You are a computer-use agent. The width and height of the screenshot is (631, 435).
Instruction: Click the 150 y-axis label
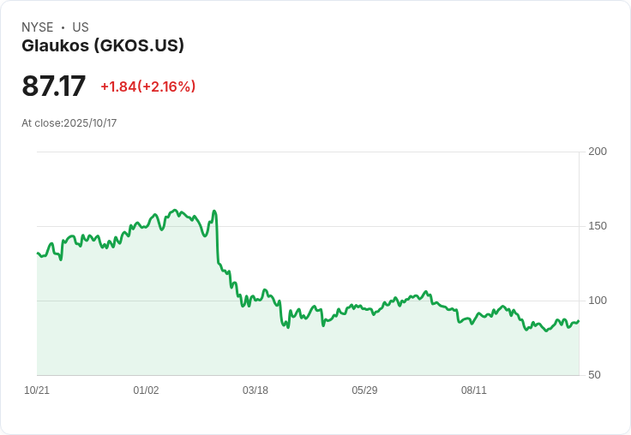tap(598, 226)
